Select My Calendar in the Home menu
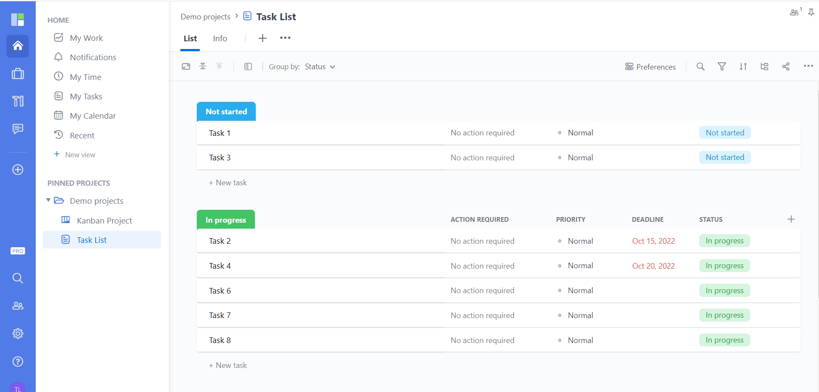Image resolution: width=819 pixels, height=392 pixels. tap(93, 116)
